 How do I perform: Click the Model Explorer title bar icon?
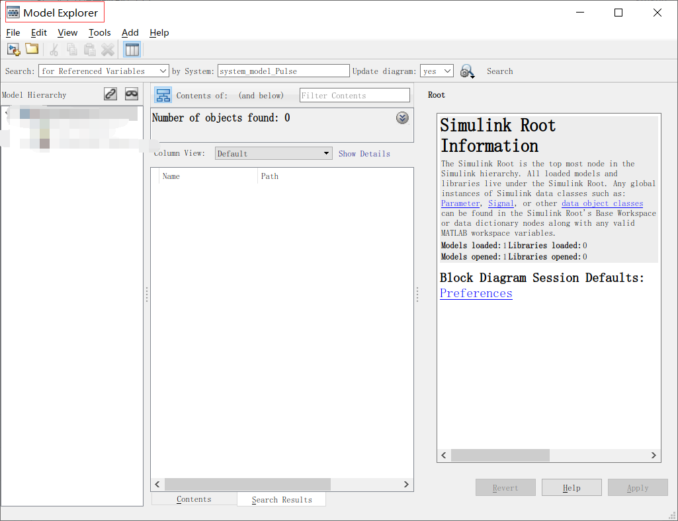(13, 12)
